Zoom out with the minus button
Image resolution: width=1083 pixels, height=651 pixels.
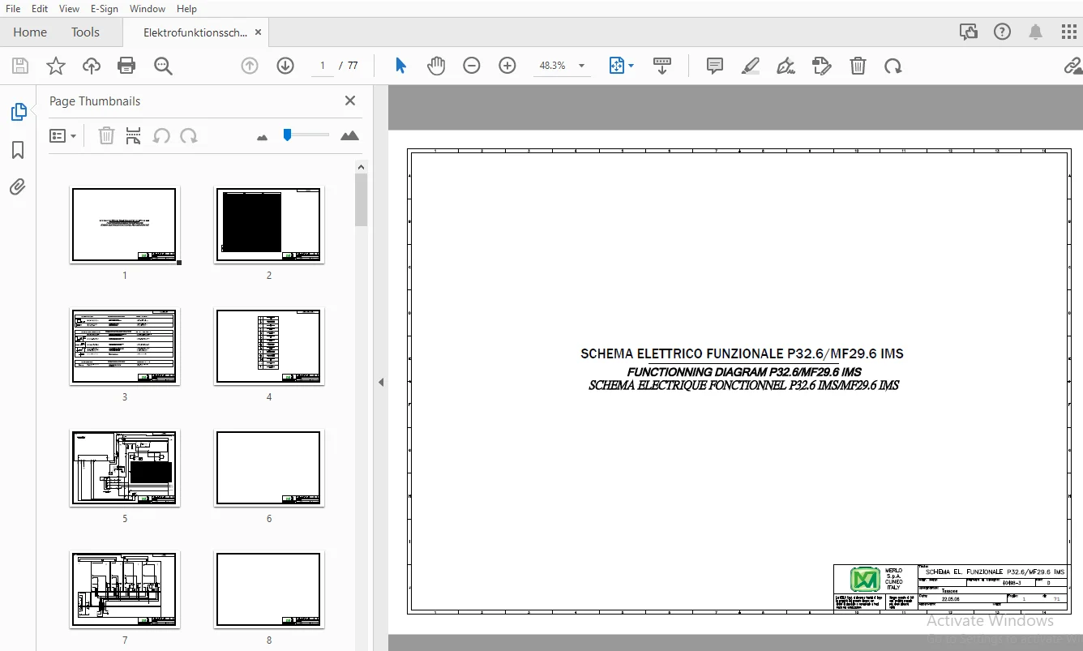[x=472, y=66]
